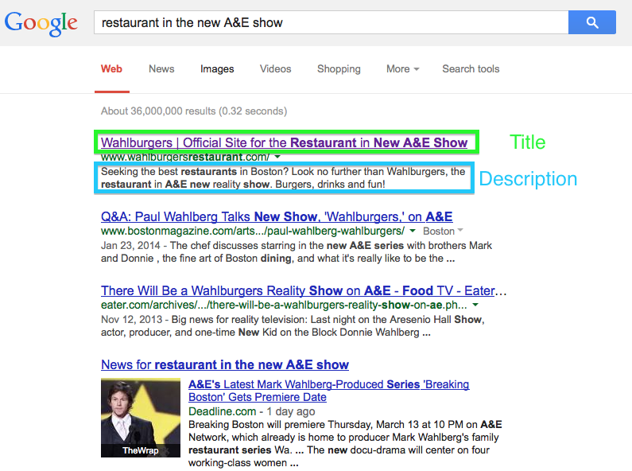Click the About 36,000,000 results text
This screenshot has height=471, width=632.
pos(194,111)
